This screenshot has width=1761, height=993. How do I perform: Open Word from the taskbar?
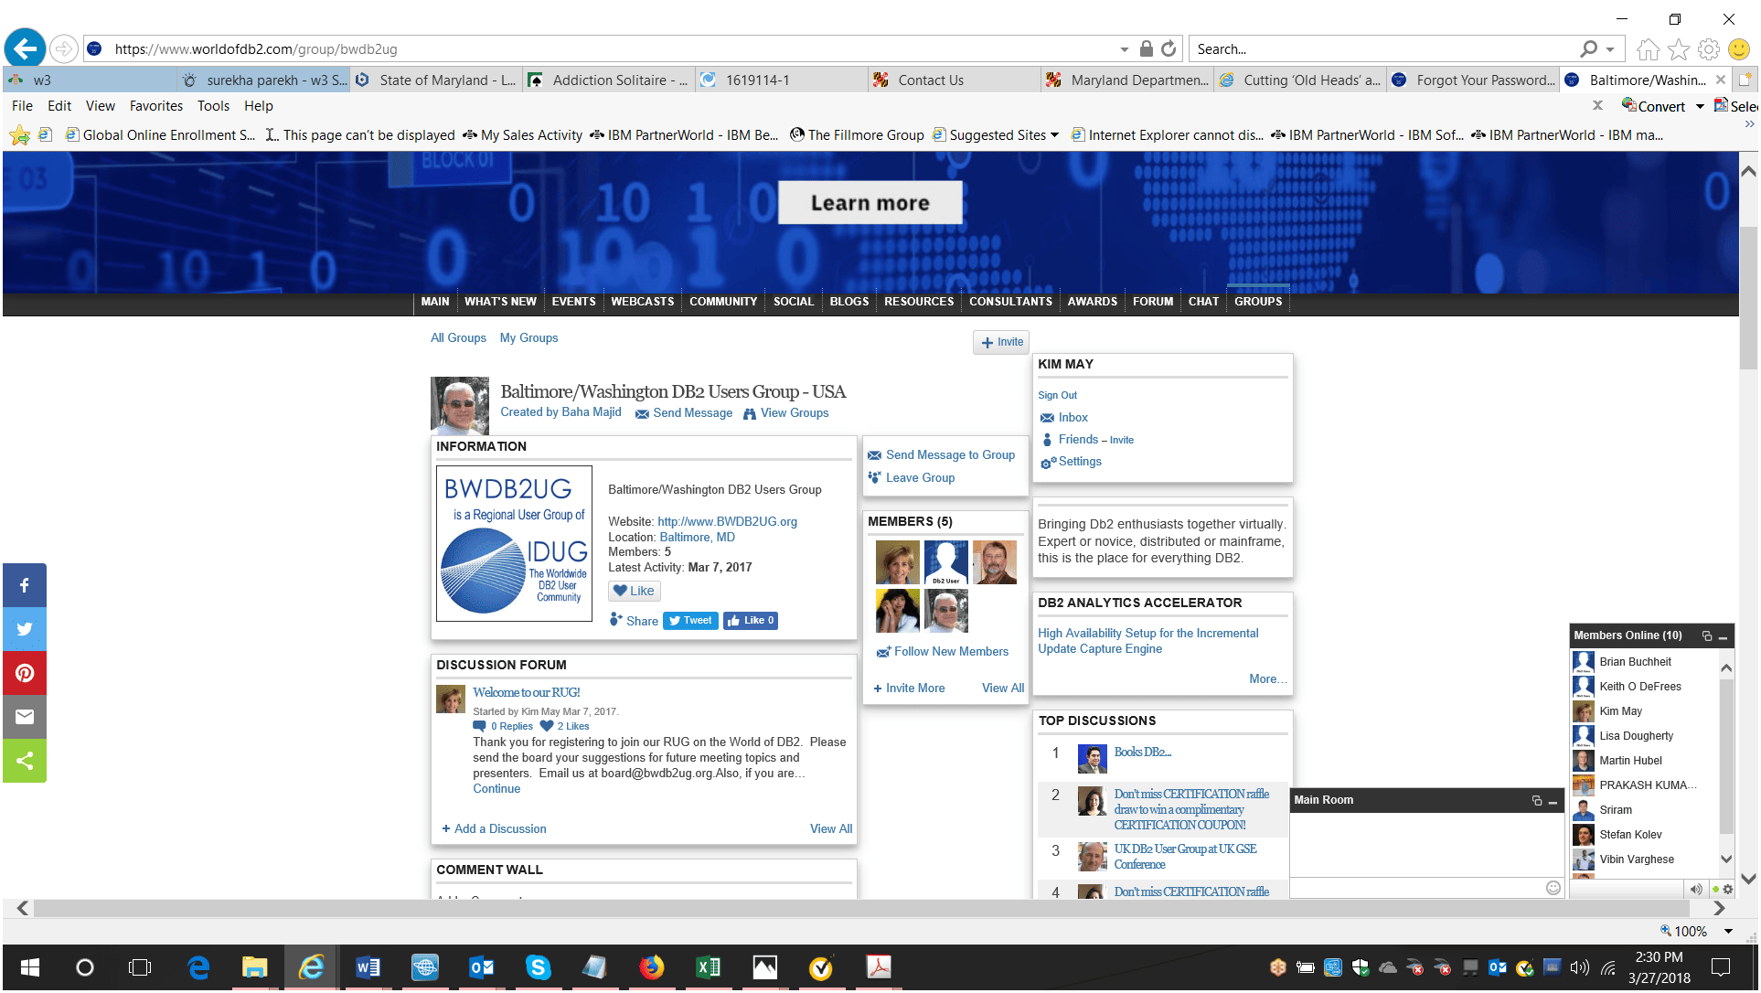click(368, 967)
